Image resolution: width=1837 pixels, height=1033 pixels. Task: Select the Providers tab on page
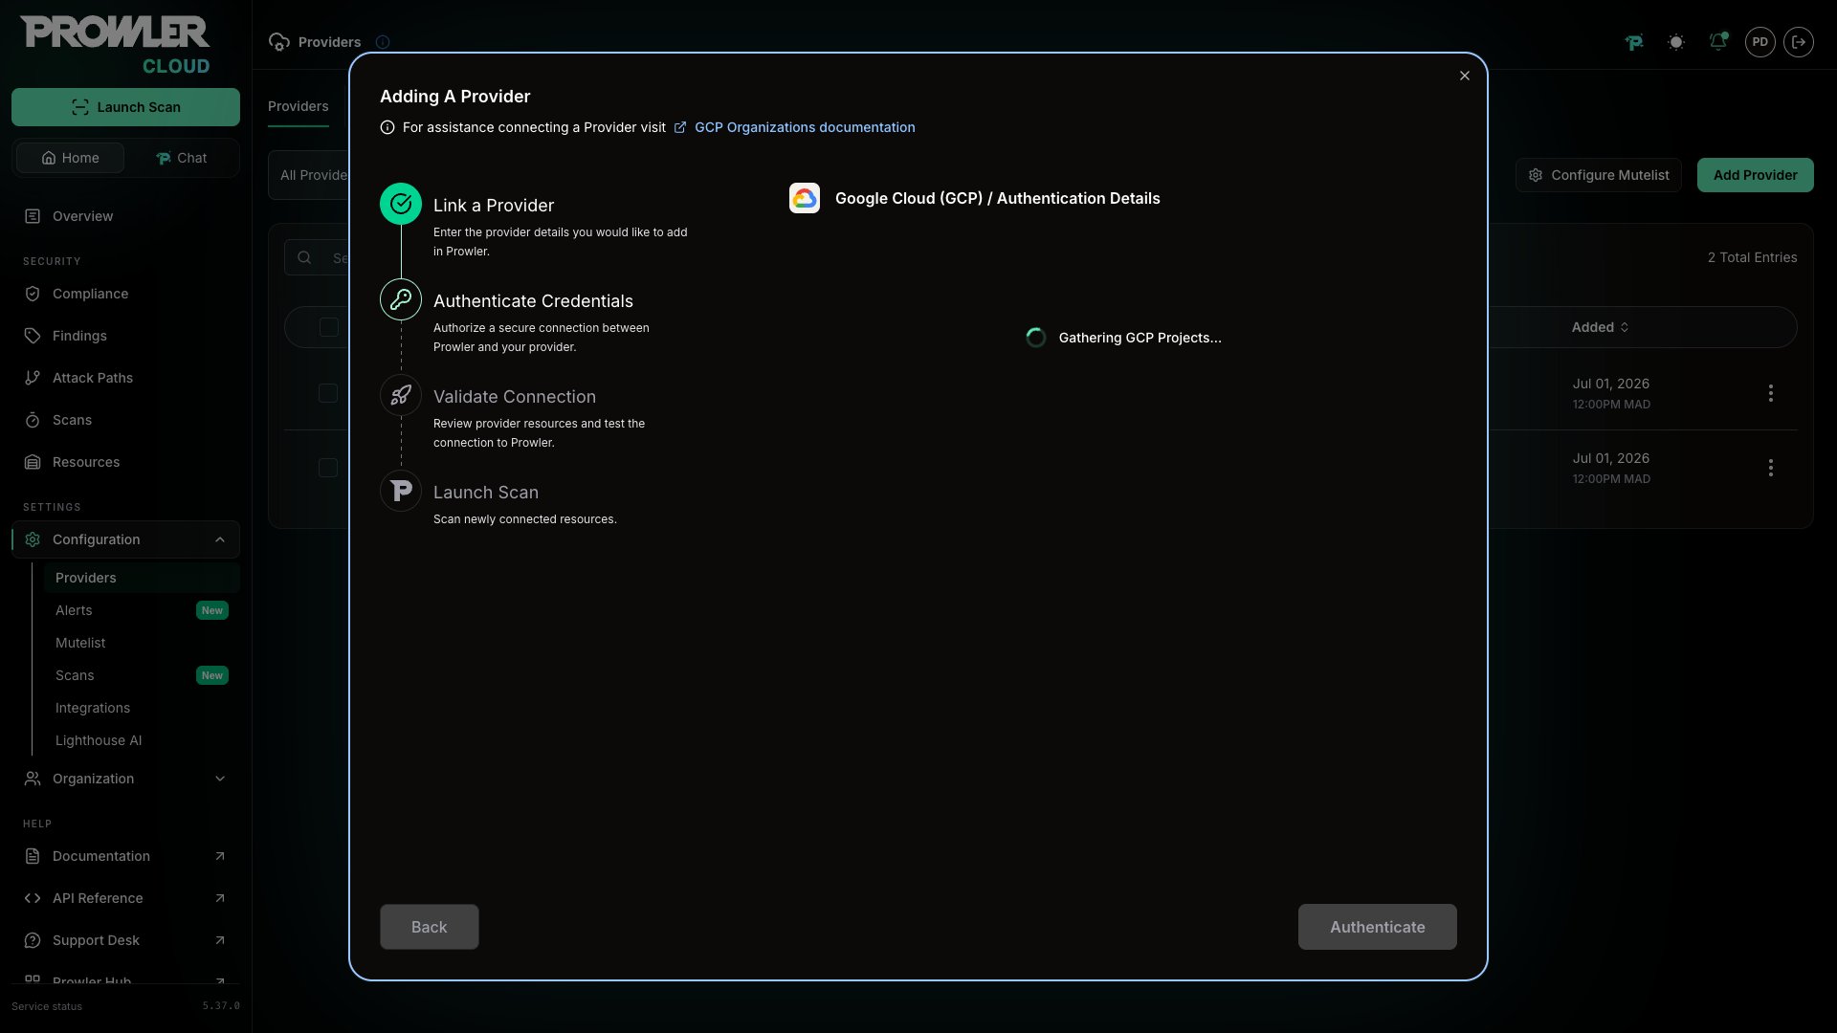tap(299, 106)
